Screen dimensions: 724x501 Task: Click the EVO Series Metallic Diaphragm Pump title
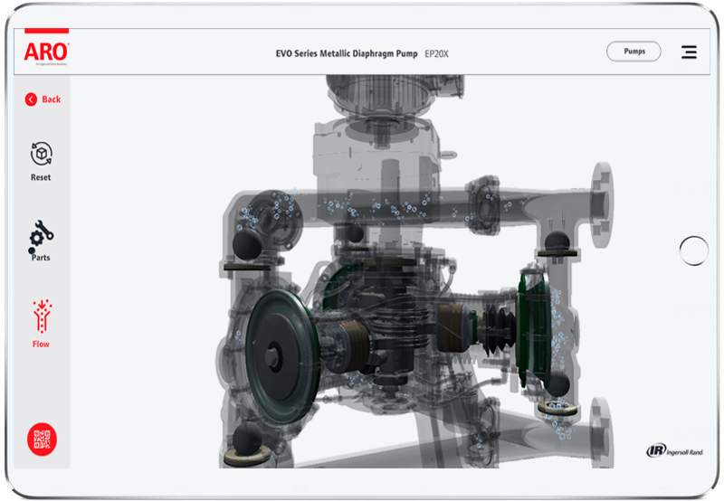(x=347, y=54)
